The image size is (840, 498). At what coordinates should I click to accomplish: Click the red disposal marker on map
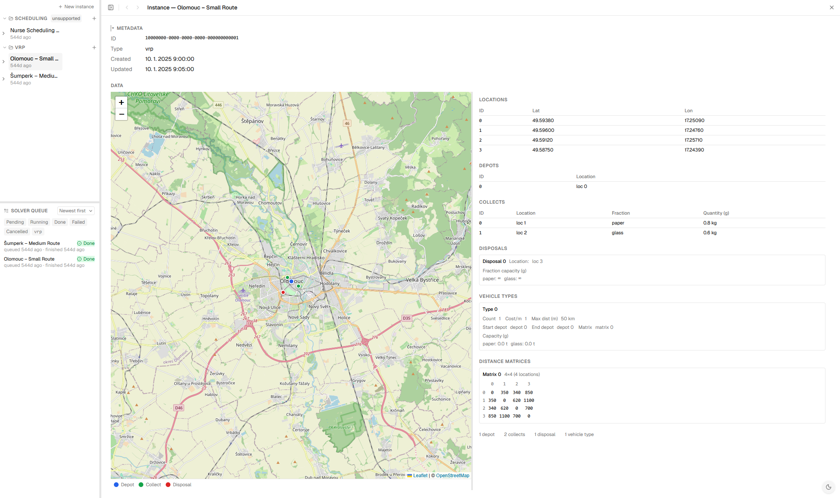point(283,292)
